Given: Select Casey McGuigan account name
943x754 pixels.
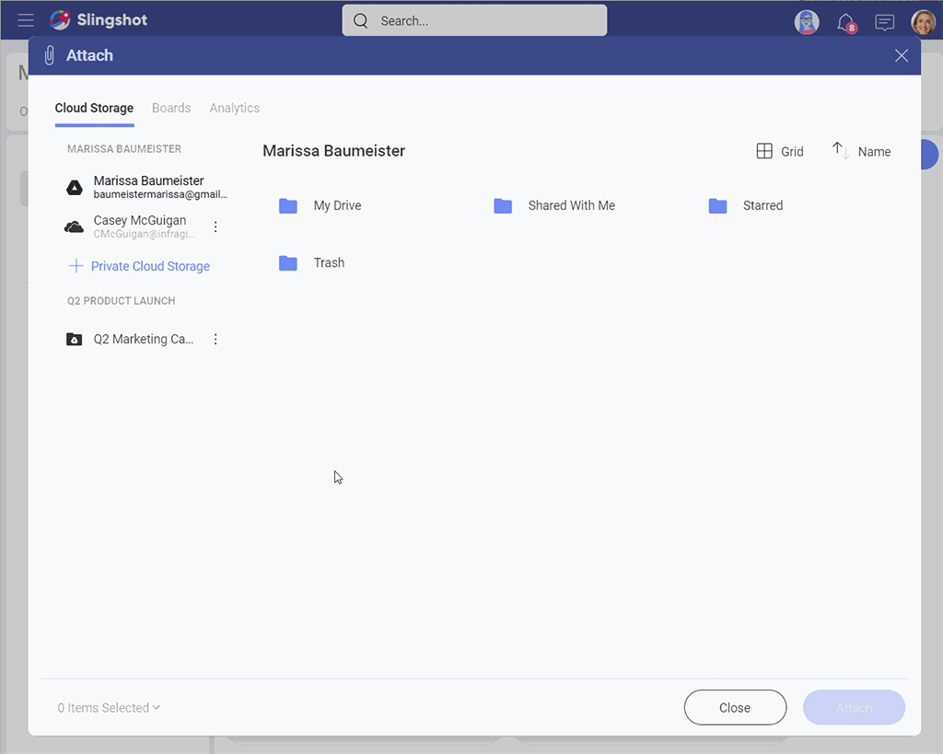Looking at the screenshot, I should point(140,220).
